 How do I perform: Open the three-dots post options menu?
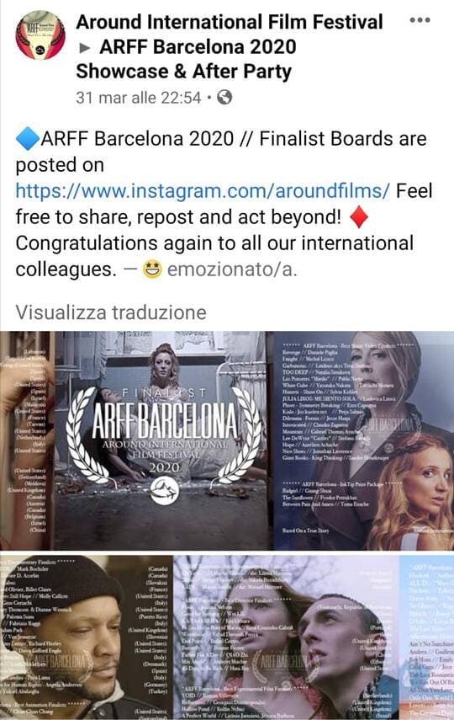coord(420,20)
